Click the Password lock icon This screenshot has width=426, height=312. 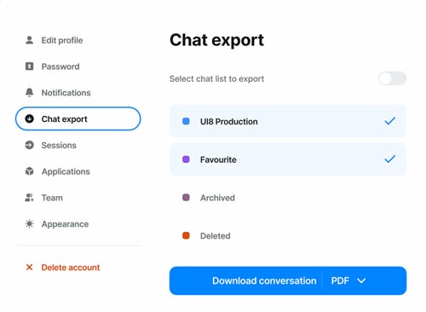29,66
